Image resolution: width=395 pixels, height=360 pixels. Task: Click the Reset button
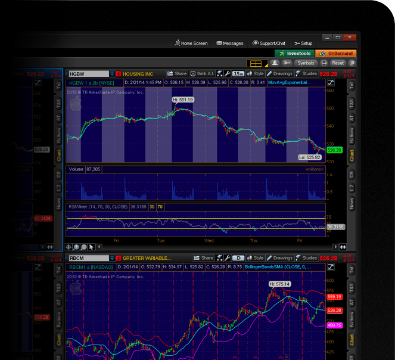[338, 63]
